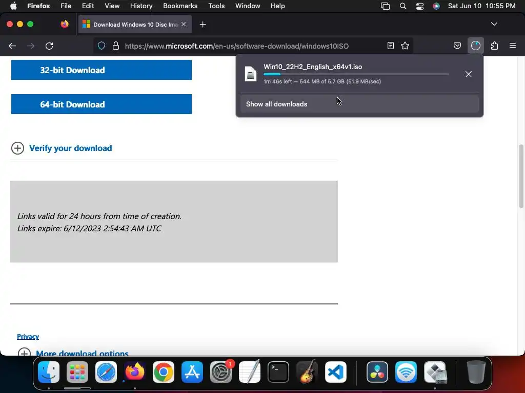Open System Settings from the Dock

click(221, 372)
